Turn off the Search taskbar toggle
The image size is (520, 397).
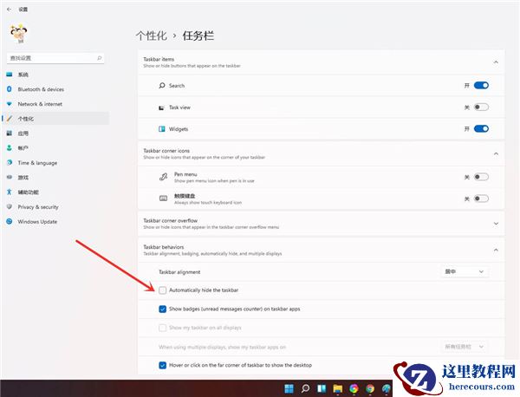tap(481, 85)
